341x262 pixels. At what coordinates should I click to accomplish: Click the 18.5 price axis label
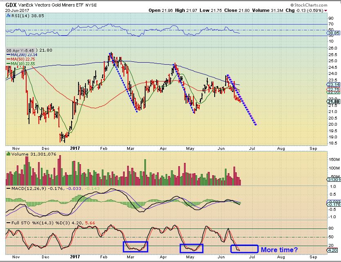(332, 143)
